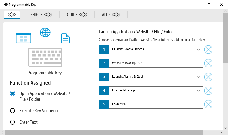The width and height of the screenshot is (228, 135).
Task: Expand the Launch: Google Chrome dropdown
Action: click(x=156, y=50)
